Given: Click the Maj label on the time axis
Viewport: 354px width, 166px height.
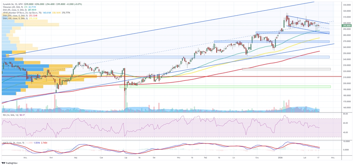Looking at the screenshot, I should pyautogui.click(x=76, y=157).
